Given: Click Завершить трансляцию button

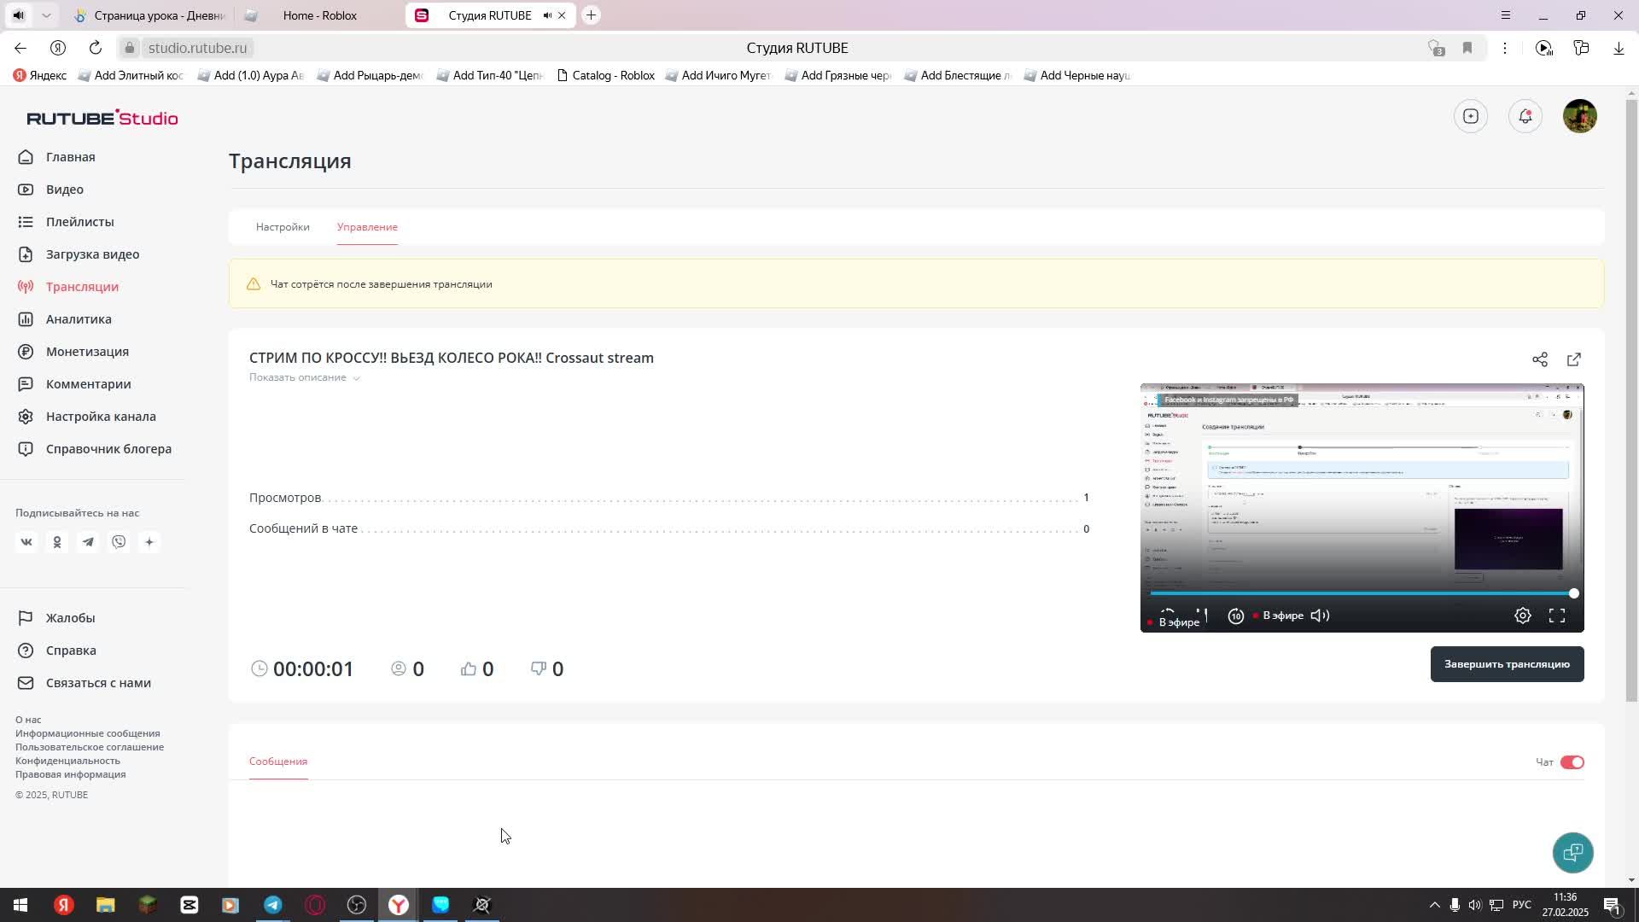Looking at the screenshot, I should pos(1507,664).
